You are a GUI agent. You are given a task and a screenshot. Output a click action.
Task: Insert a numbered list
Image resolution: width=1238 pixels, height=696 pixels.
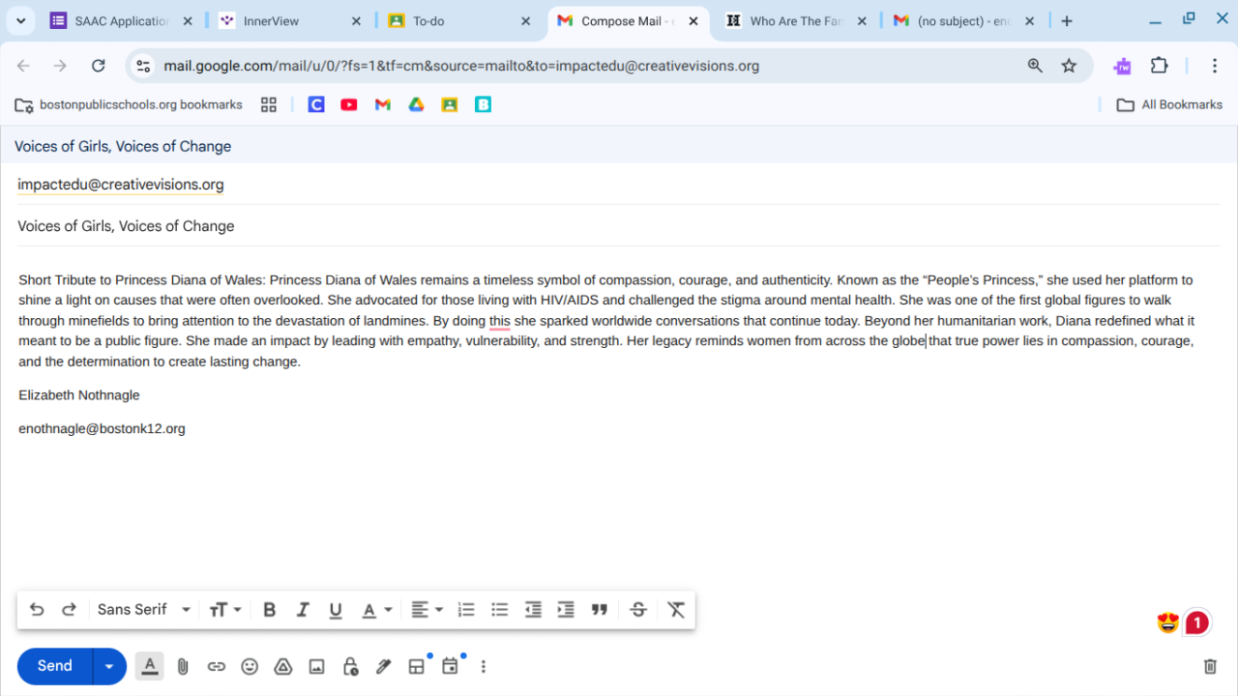pos(466,609)
